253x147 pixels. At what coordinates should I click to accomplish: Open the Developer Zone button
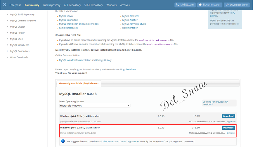point(237,5)
